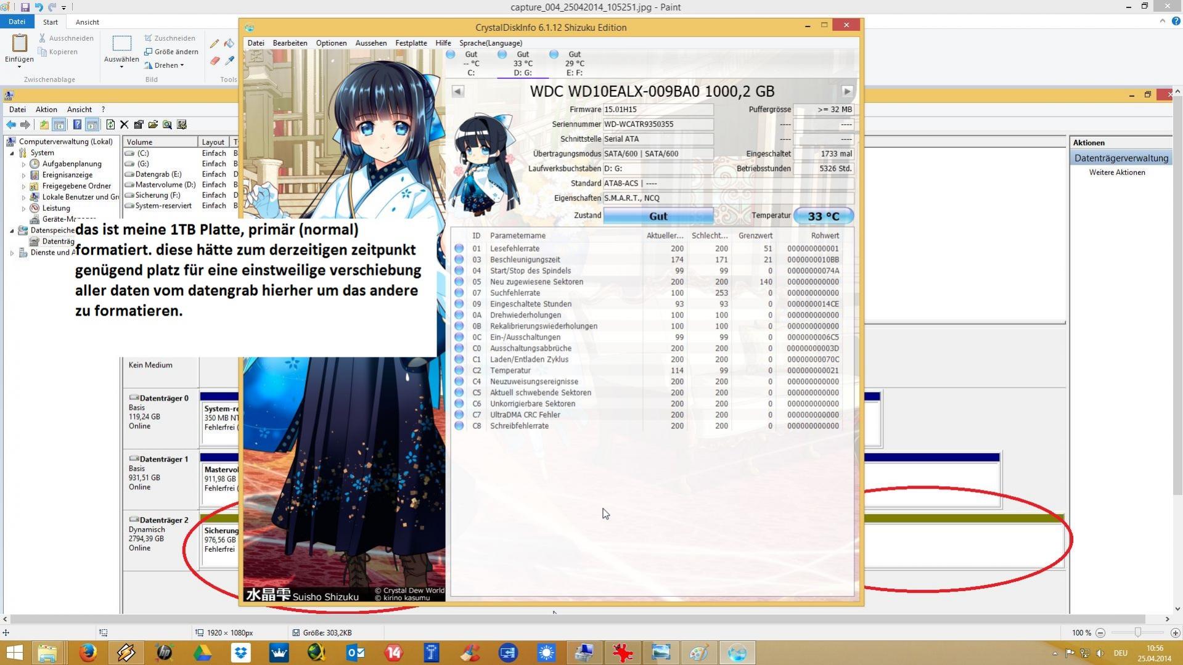Image resolution: width=1183 pixels, height=665 pixels.
Task: Show hidden system tray icons arrow
Action: [1055, 653]
